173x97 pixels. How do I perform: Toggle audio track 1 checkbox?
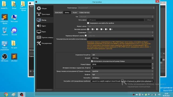point(88,29)
